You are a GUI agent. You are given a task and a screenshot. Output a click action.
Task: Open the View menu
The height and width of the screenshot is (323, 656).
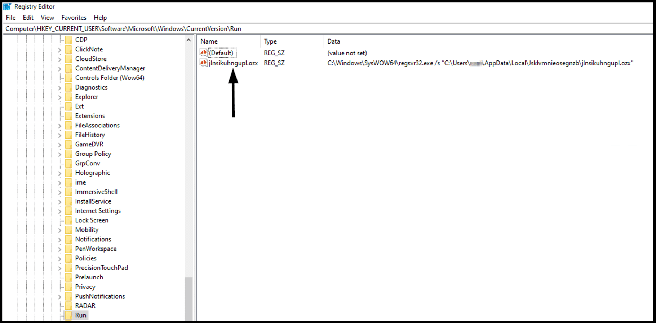[x=47, y=18]
